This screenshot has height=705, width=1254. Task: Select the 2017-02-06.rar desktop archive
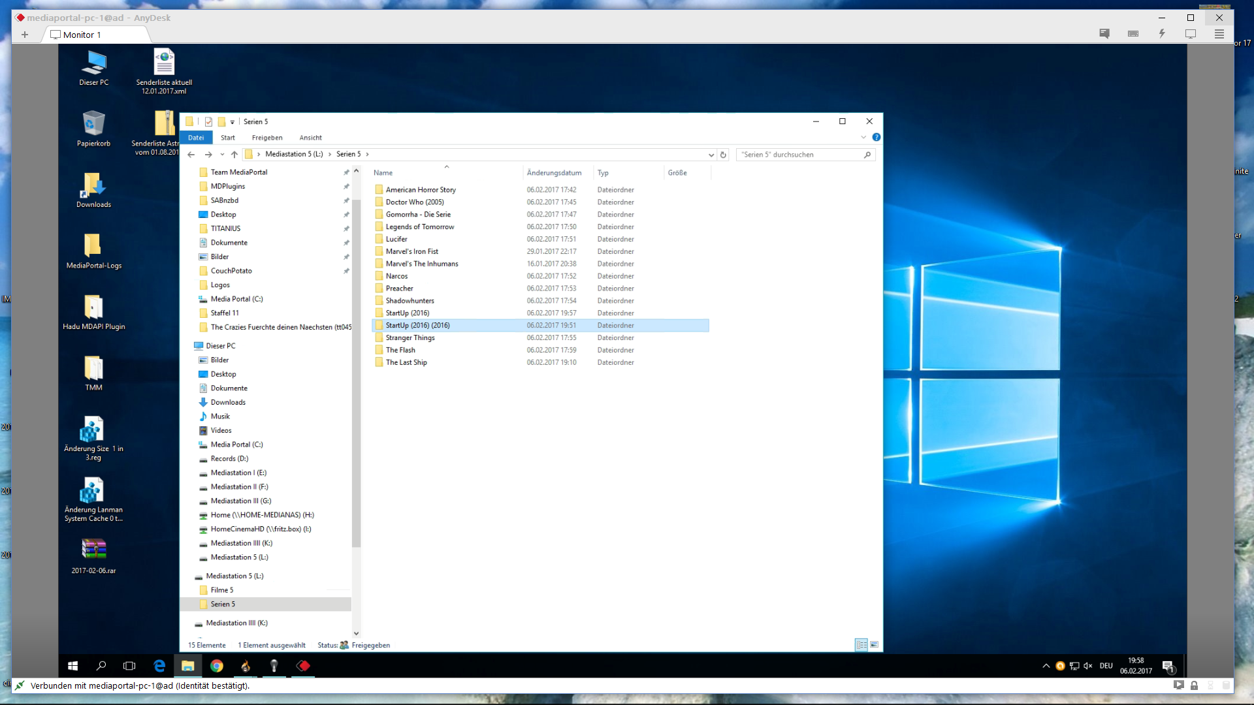click(x=93, y=556)
